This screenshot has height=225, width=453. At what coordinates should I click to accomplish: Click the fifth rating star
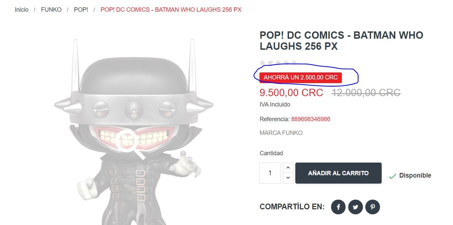pyautogui.click(x=294, y=63)
